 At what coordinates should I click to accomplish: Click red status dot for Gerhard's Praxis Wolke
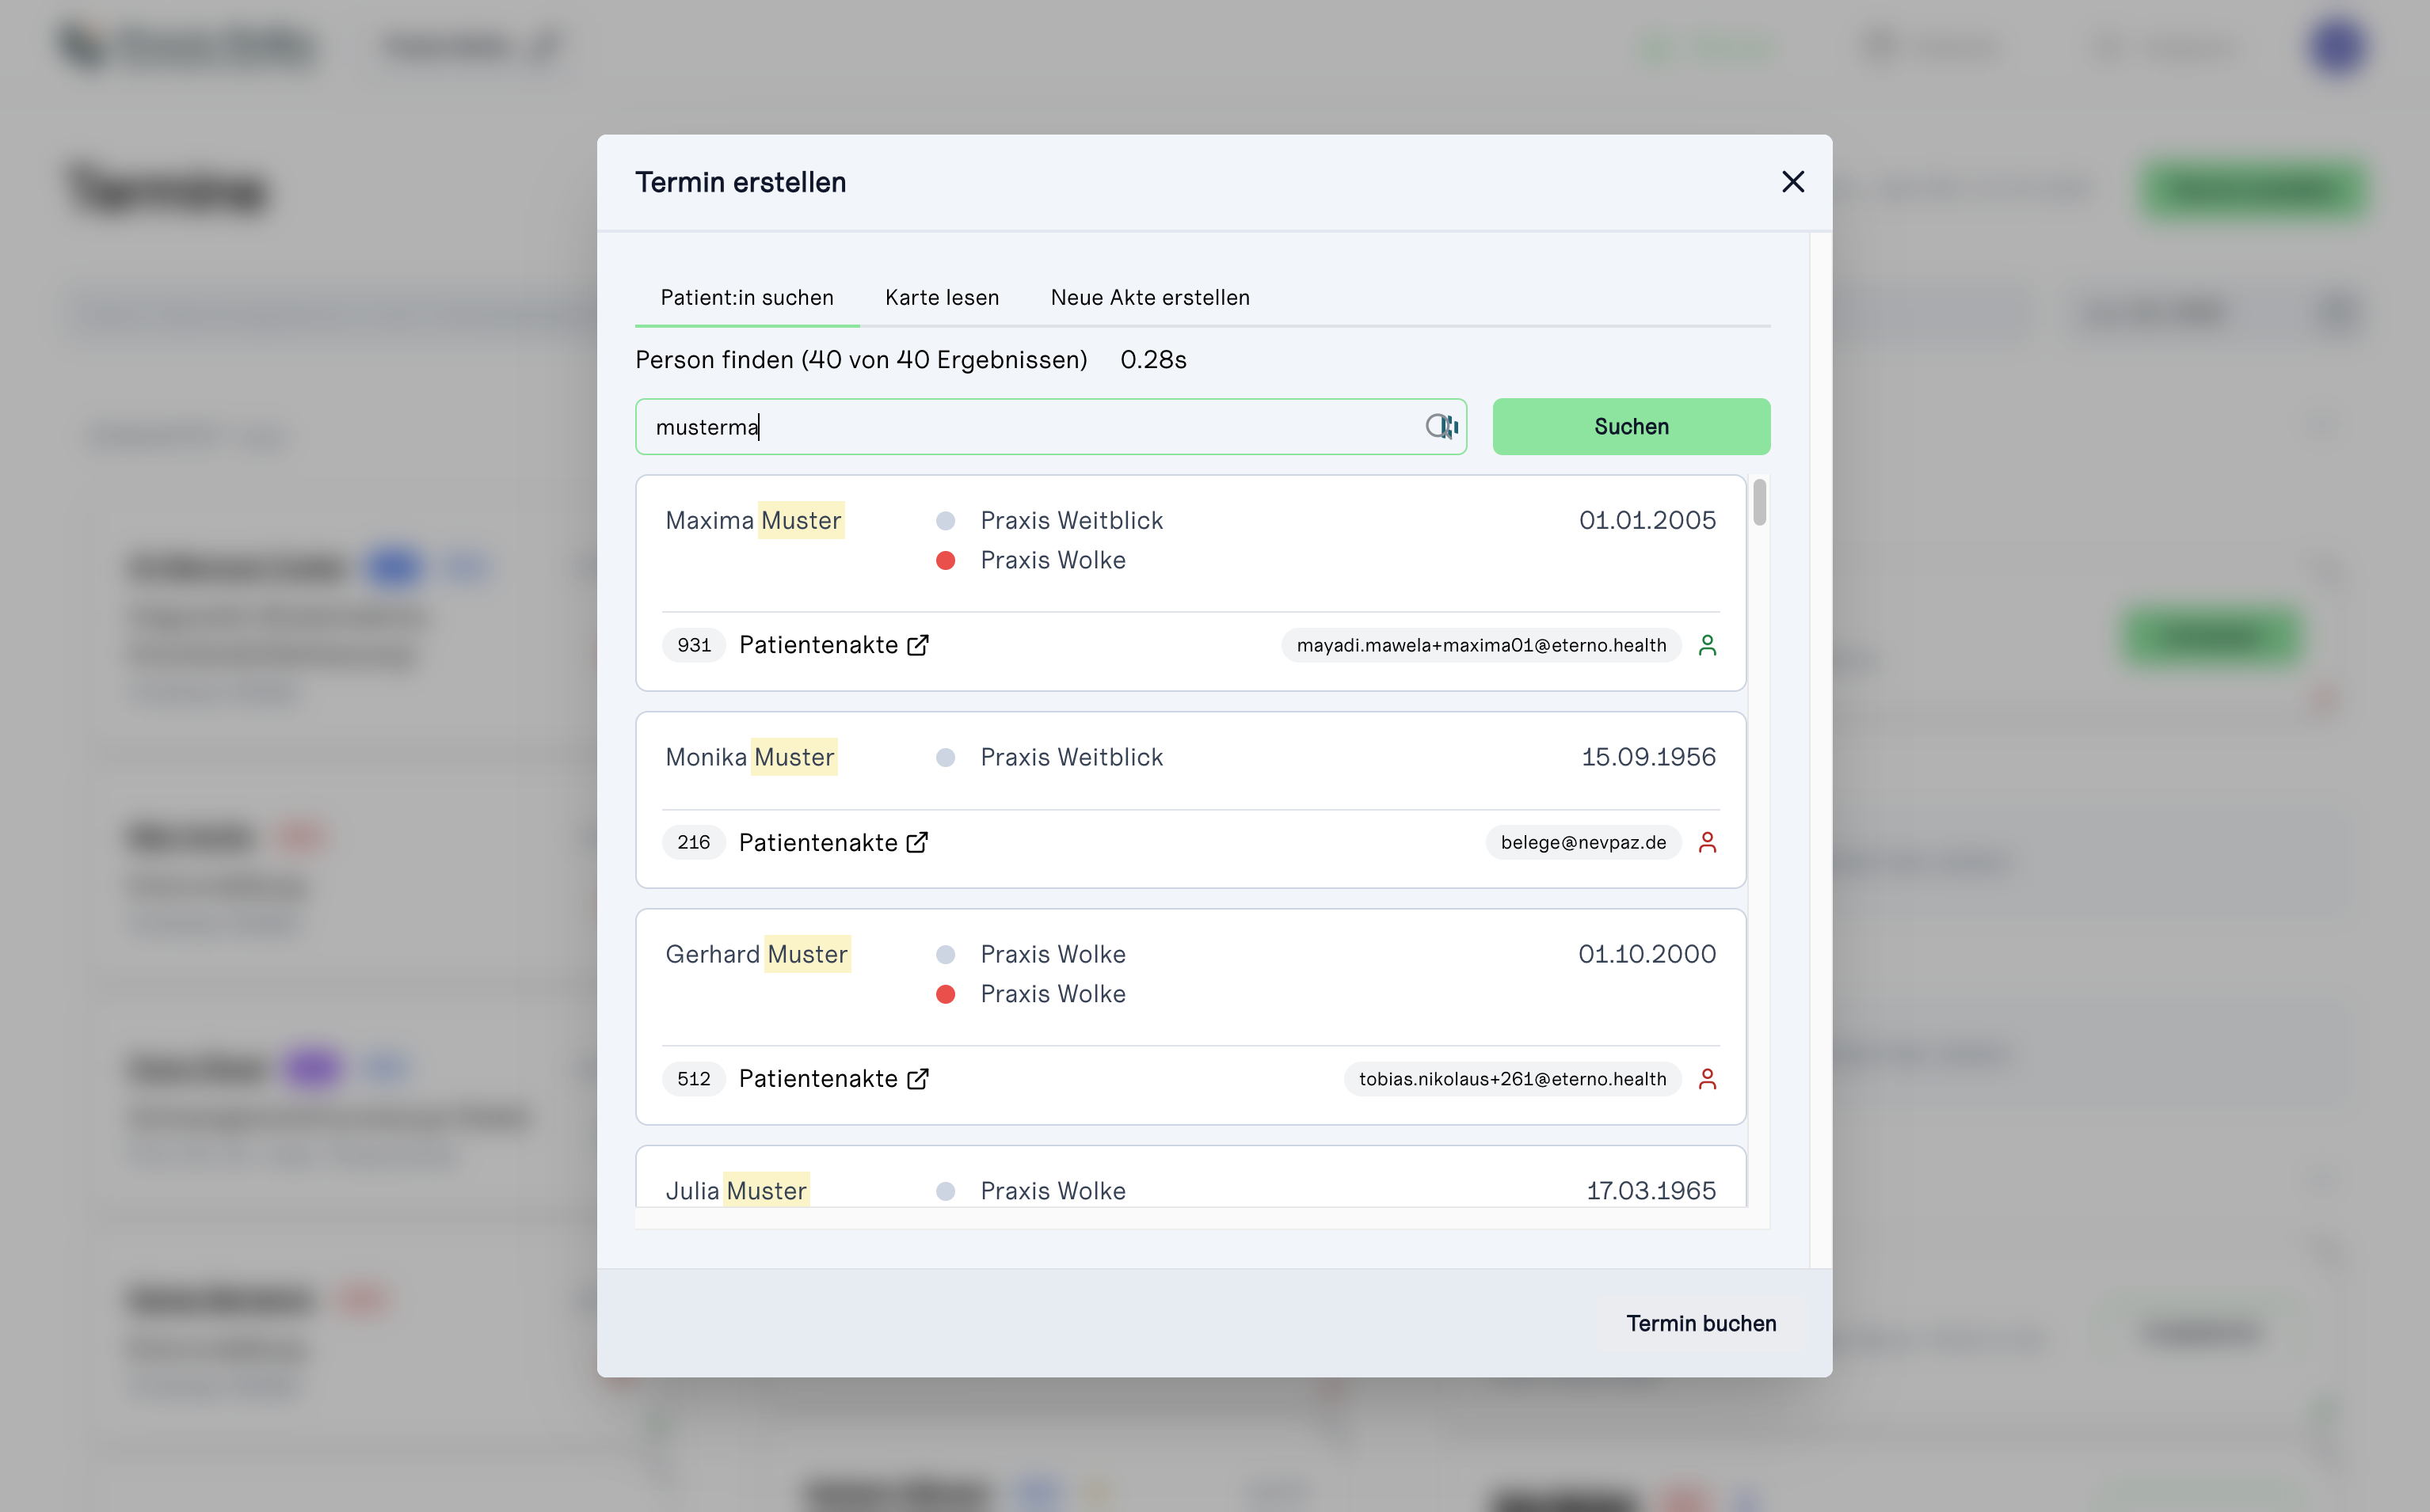[x=946, y=994]
